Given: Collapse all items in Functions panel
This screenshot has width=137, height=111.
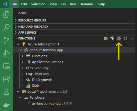Looking at the screenshot, I should (132, 38).
